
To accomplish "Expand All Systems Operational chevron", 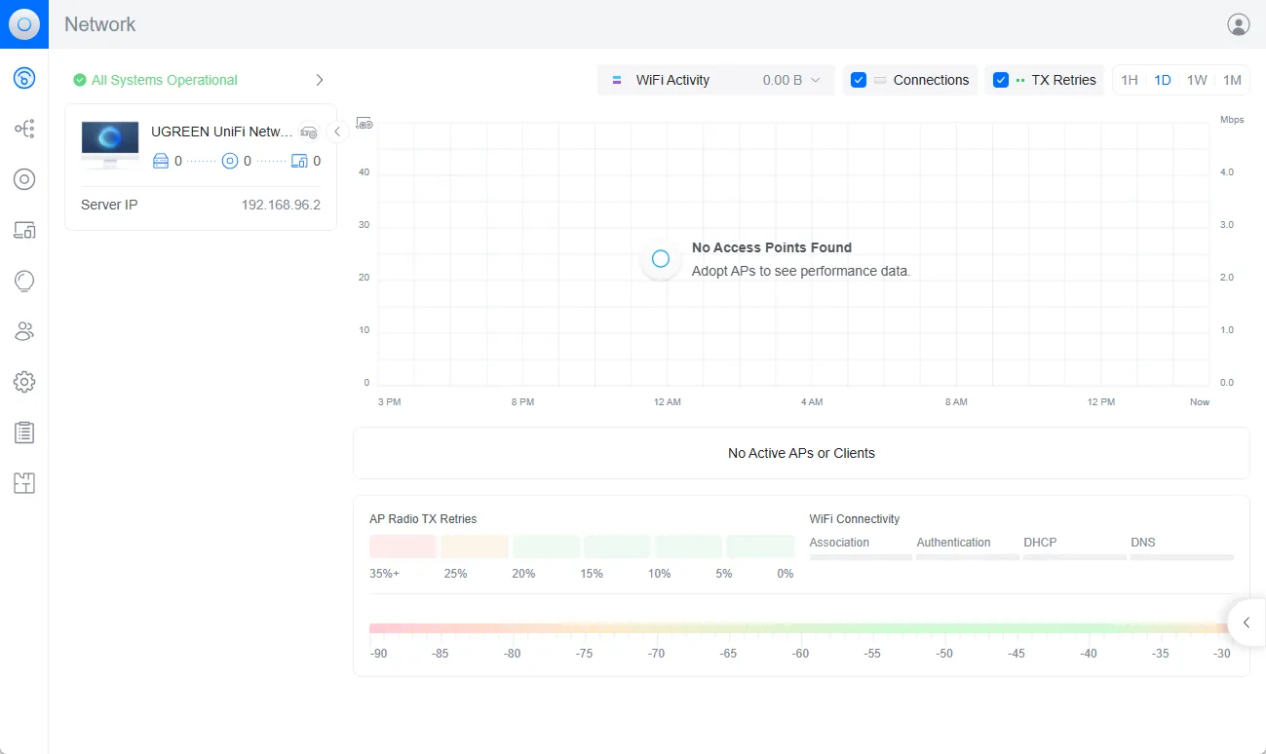I will [319, 80].
